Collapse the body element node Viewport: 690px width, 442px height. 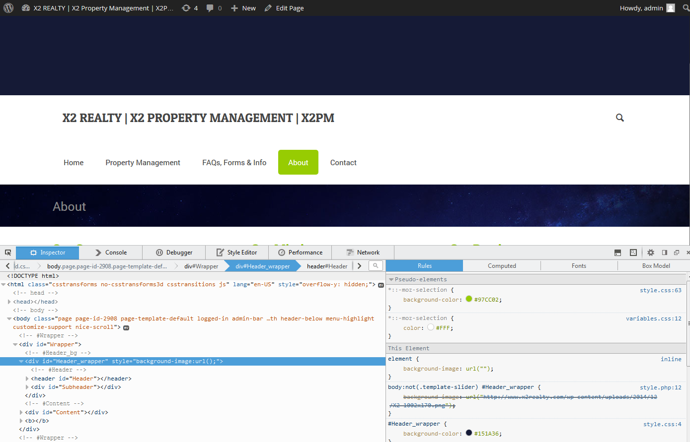point(9,319)
